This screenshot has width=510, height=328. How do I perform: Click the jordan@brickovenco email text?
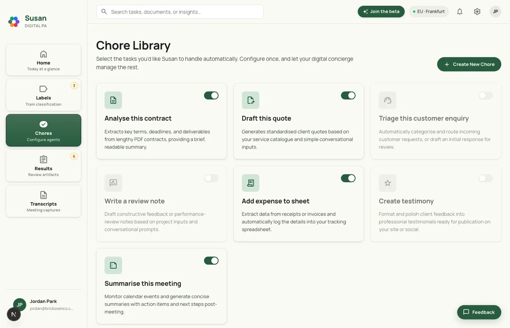[x=51, y=308]
